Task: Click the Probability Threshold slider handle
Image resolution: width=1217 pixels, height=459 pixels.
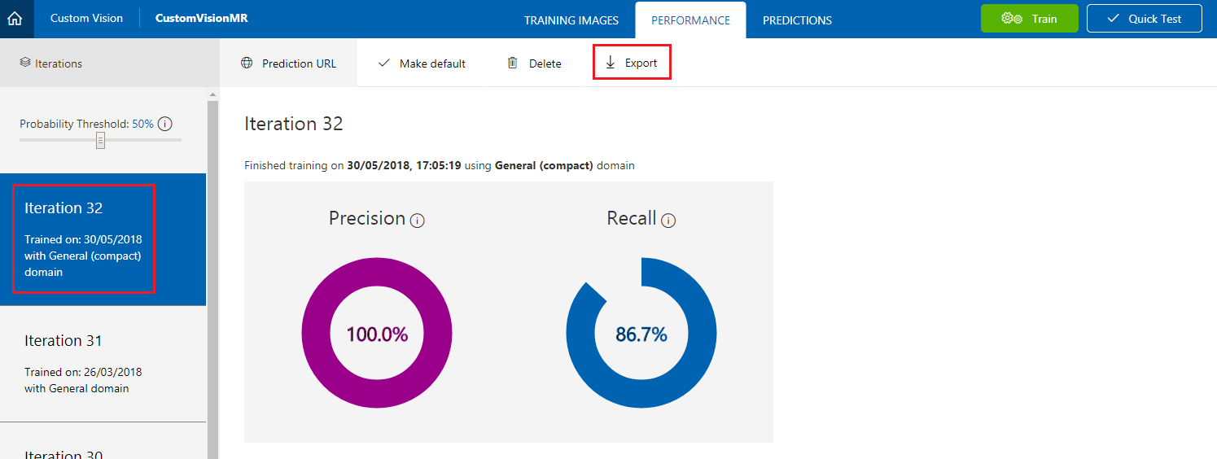Action: 101,141
